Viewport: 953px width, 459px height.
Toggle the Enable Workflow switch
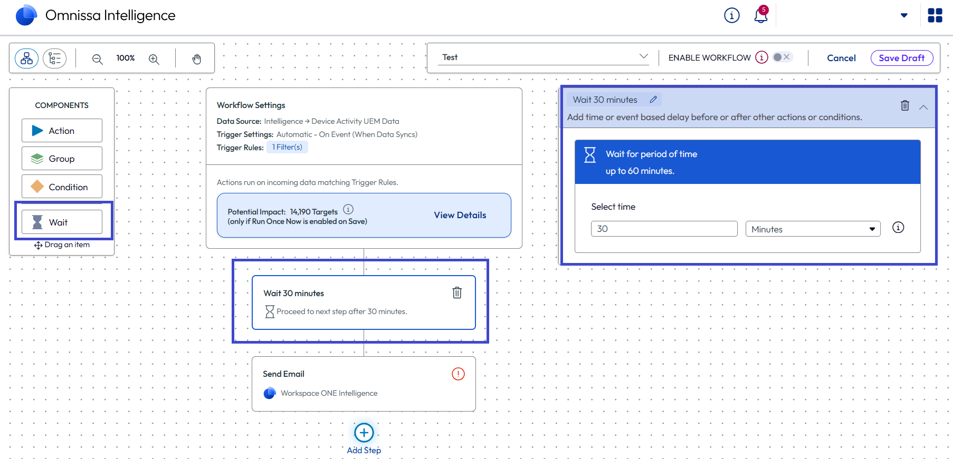(782, 57)
